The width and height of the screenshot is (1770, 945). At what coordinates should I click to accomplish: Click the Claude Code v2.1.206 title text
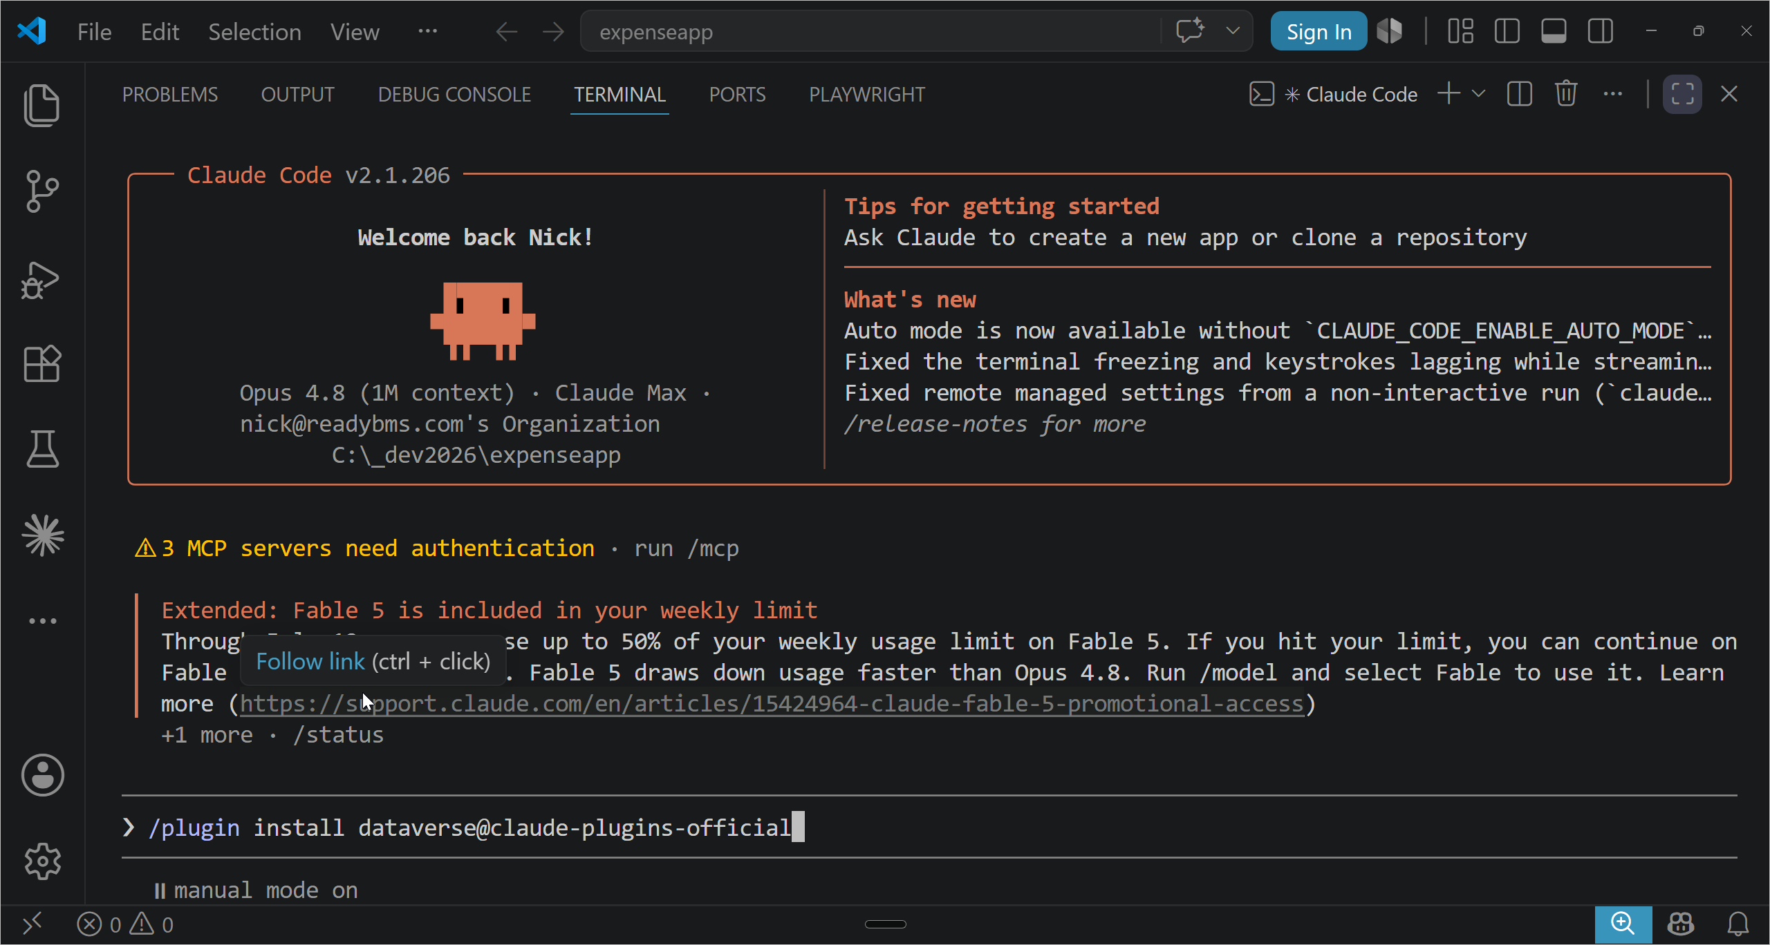(319, 175)
